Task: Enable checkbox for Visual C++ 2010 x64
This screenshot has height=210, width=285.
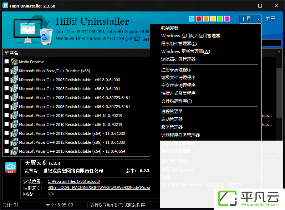Action: tap(7, 115)
